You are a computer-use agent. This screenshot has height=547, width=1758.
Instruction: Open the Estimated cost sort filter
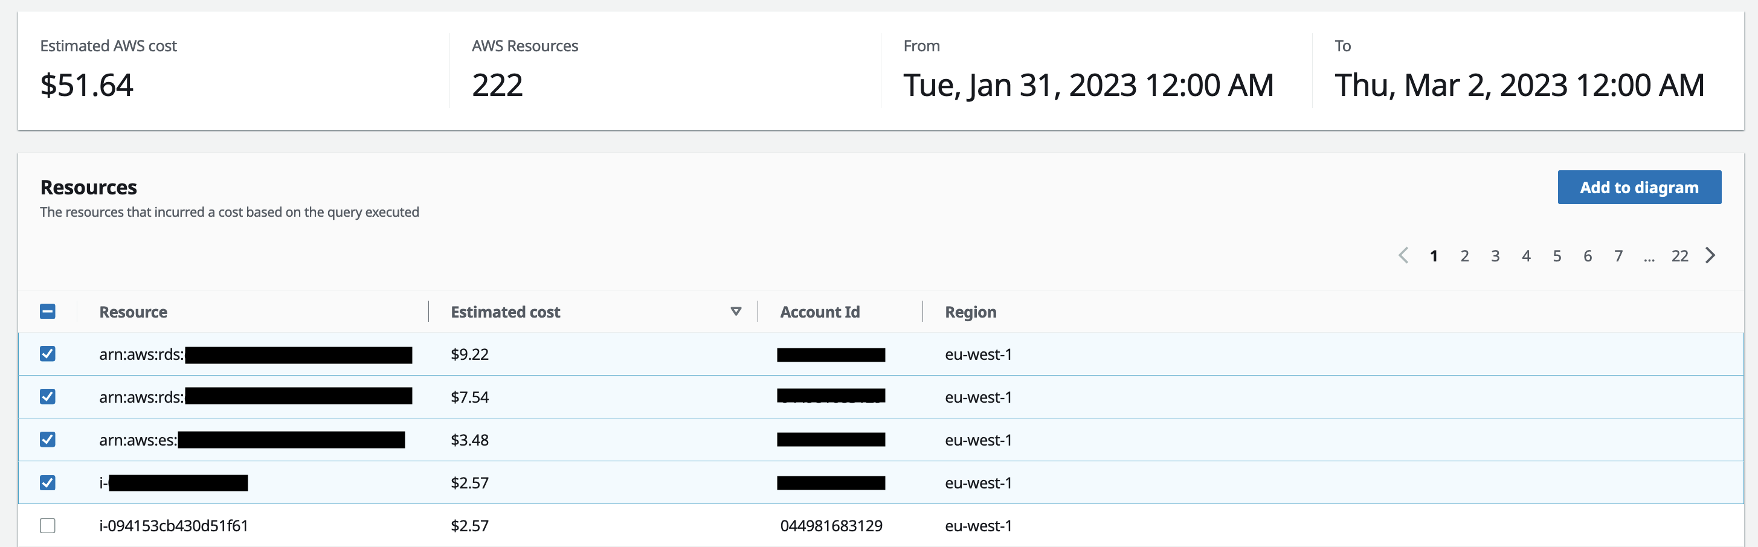pos(736,311)
